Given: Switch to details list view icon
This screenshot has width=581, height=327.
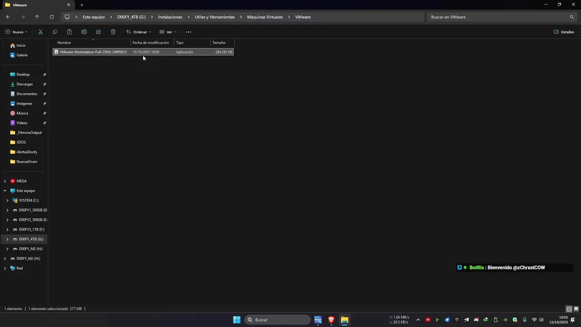Looking at the screenshot, I should click(x=569, y=309).
